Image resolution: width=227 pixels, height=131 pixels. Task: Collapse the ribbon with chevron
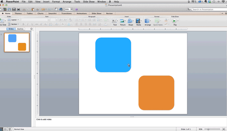[222, 13]
